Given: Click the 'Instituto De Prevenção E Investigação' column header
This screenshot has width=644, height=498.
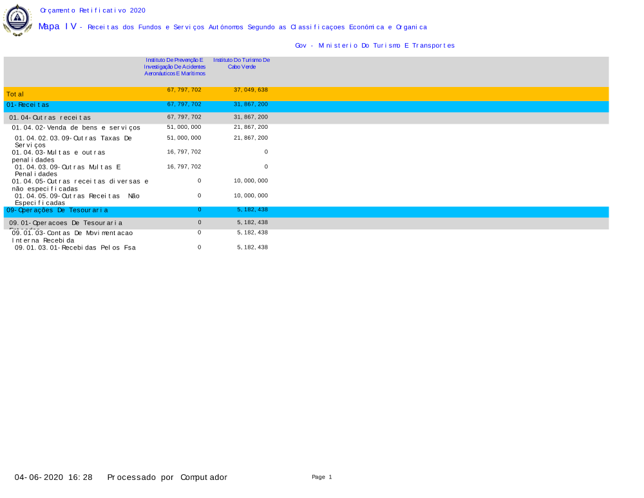Looking at the screenshot, I should coord(175,66).
